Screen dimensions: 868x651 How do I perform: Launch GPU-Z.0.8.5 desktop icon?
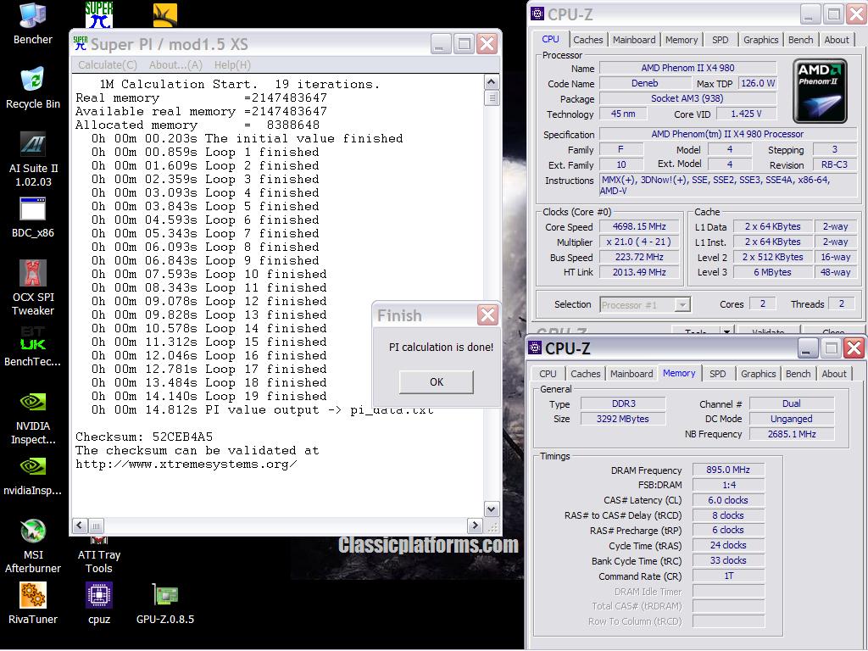[165, 604]
